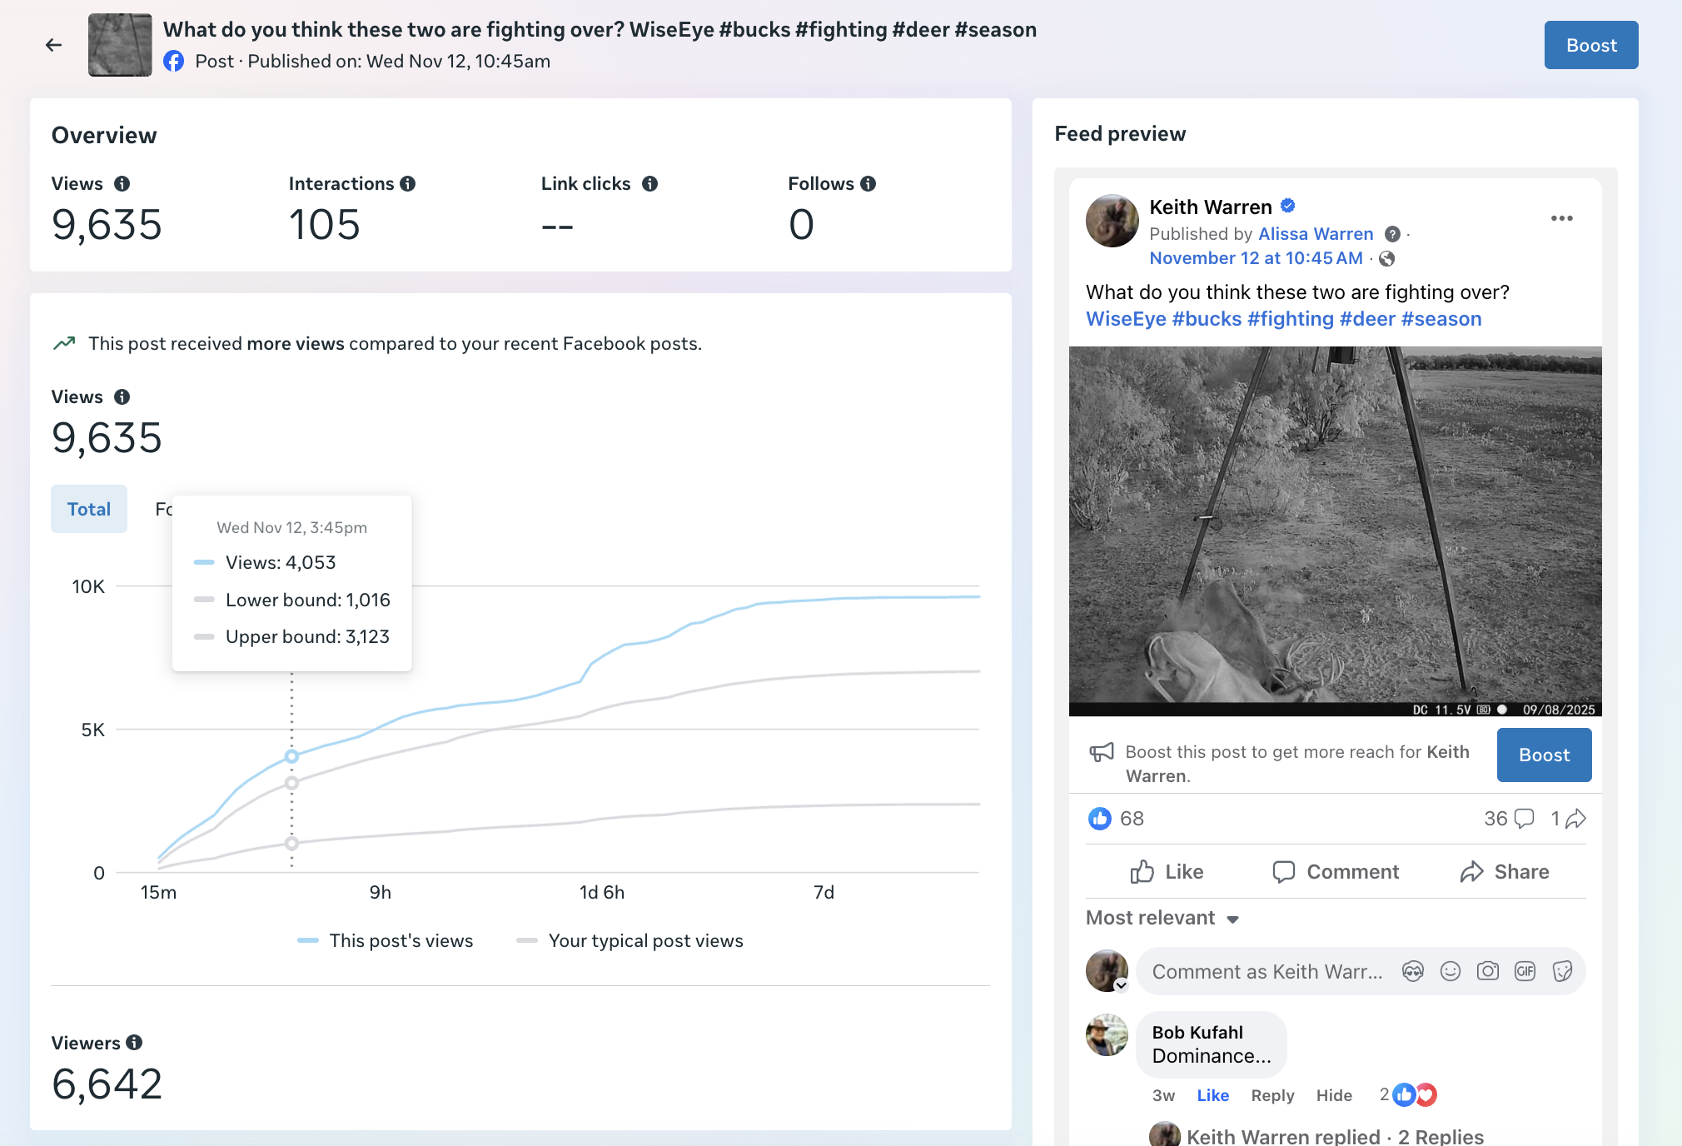Select the Total tab
Image resolution: width=1682 pixels, height=1146 pixels.
[89, 509]
